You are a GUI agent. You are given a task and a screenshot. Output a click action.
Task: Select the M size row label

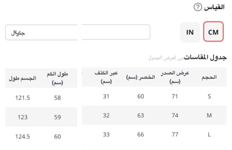click(209, 115)
